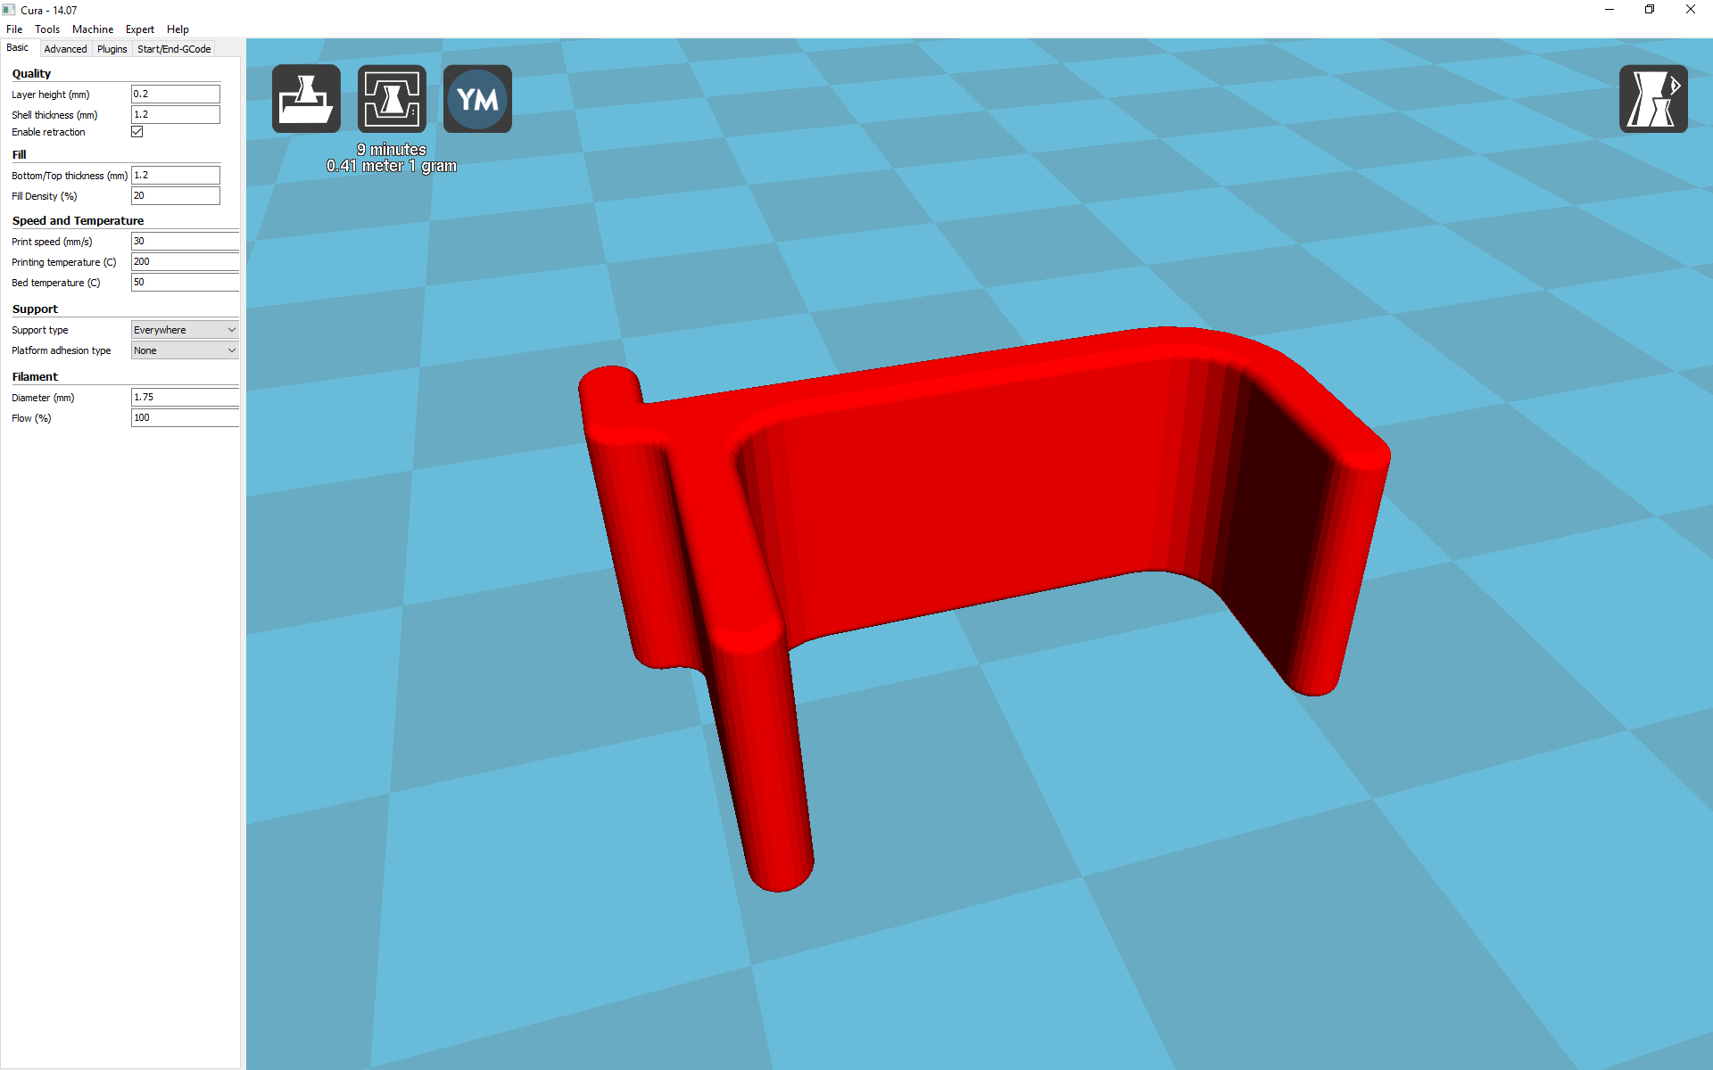Click the Print speed input field
This screenshot has height=1070, width=1713.
point(185,241)
